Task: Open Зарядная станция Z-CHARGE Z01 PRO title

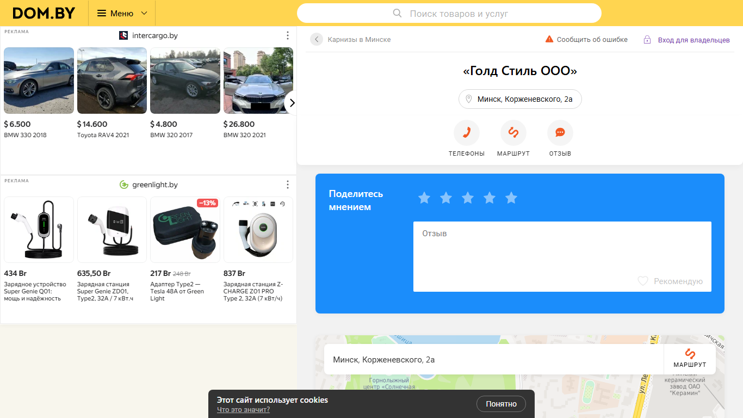Action: tap(253, 291)
